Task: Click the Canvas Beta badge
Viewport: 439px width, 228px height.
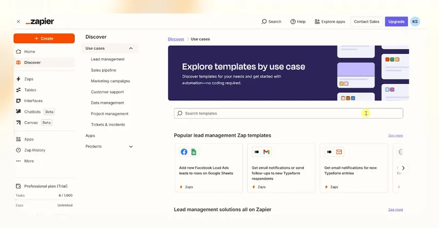Action: tap(47, 123)
